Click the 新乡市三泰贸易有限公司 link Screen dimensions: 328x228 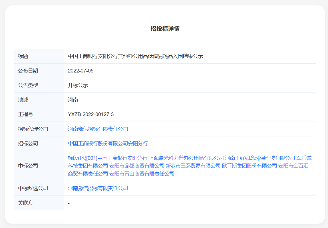click(193, 166)
